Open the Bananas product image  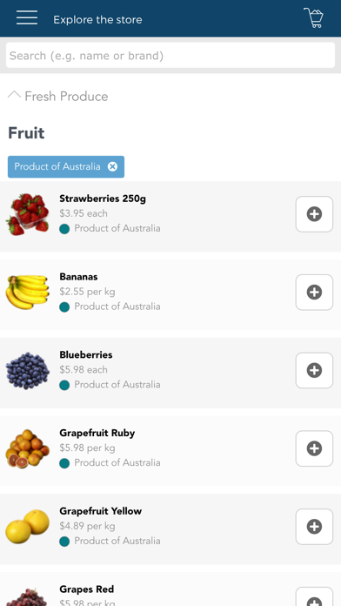[27, 293]
